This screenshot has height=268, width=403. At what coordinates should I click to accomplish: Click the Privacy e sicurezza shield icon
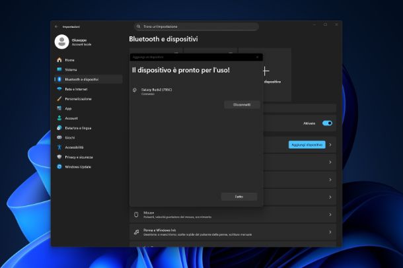coord(59,157)
